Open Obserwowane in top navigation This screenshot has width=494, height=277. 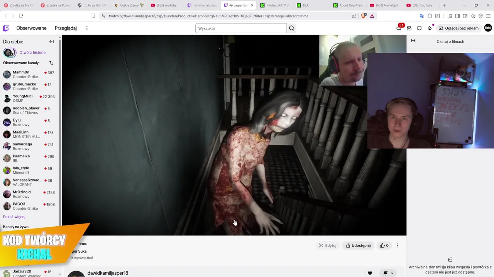(x=31, y=28)
